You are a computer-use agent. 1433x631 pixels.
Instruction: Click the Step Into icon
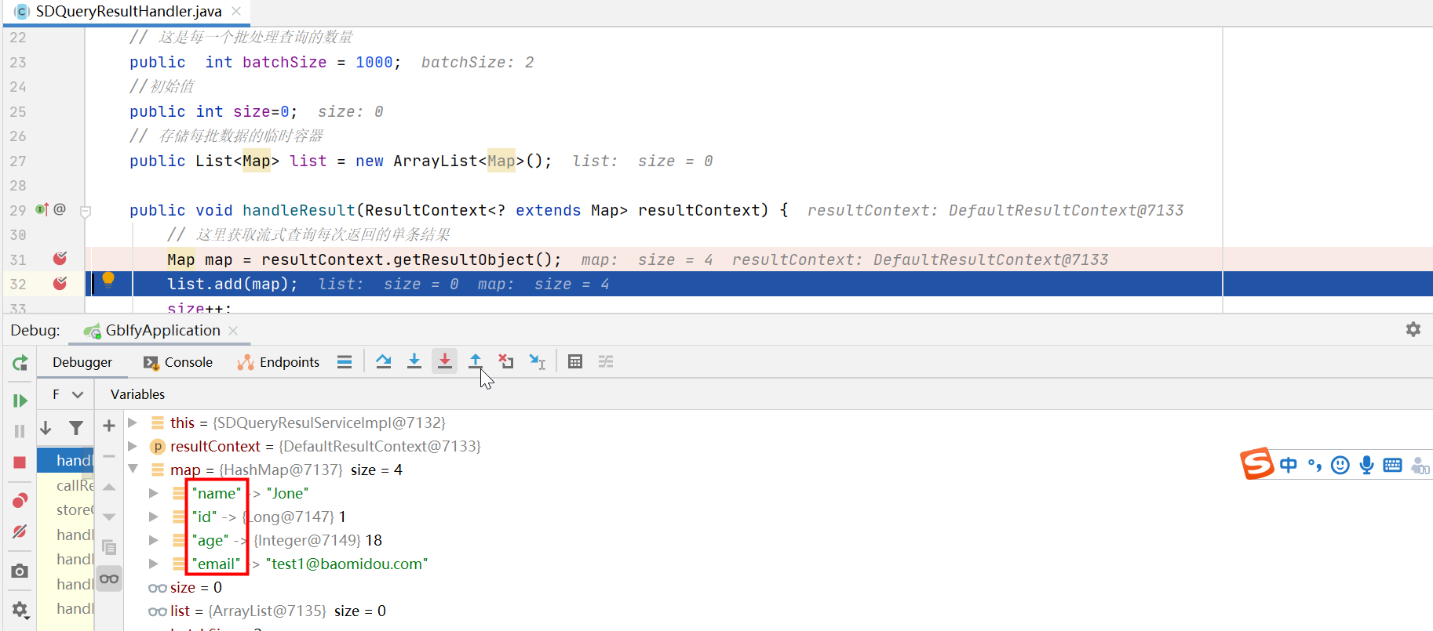[x=414, y=361]
